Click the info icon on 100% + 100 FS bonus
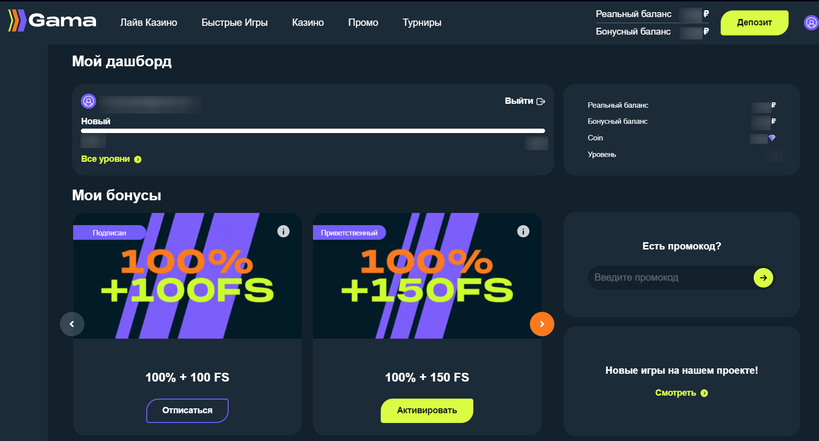Screen dimensions: 819x441 [283, 231]
